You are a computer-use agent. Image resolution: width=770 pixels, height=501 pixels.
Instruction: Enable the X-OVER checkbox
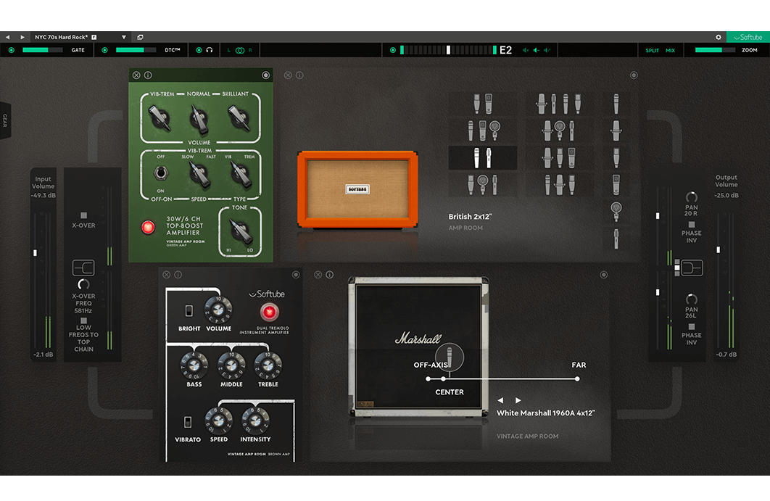coord(83,215)
